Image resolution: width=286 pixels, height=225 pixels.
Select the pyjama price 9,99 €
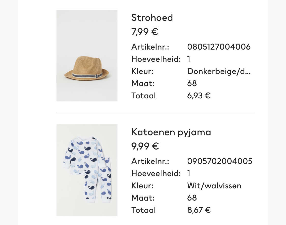pyautogui.click(x=145, y=146)
